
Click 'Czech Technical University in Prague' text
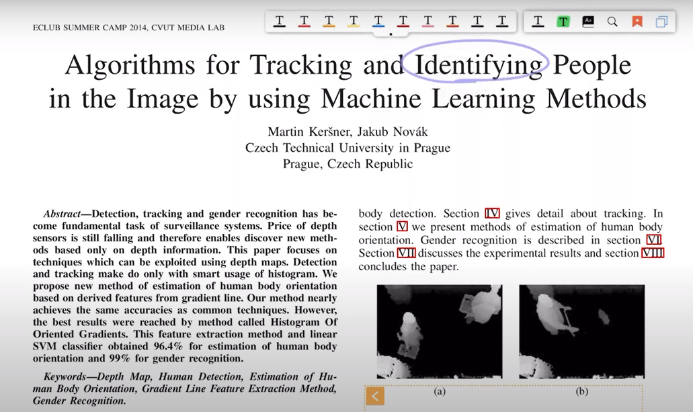click(348, 148)
